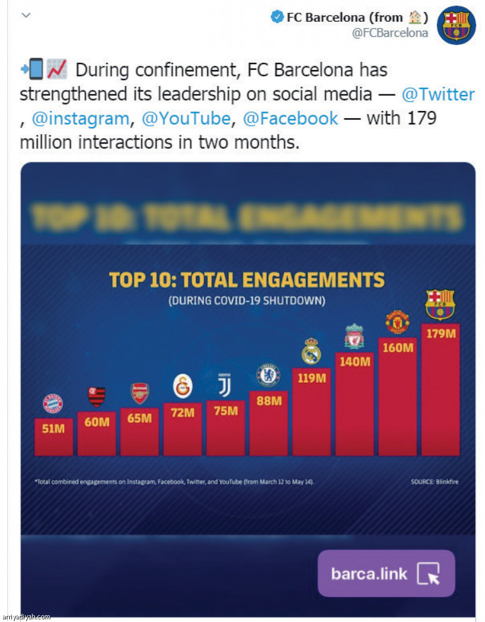485x622 pixels.
Task: Click the Galatasaray logo above 72M bar
Action: 183,387
